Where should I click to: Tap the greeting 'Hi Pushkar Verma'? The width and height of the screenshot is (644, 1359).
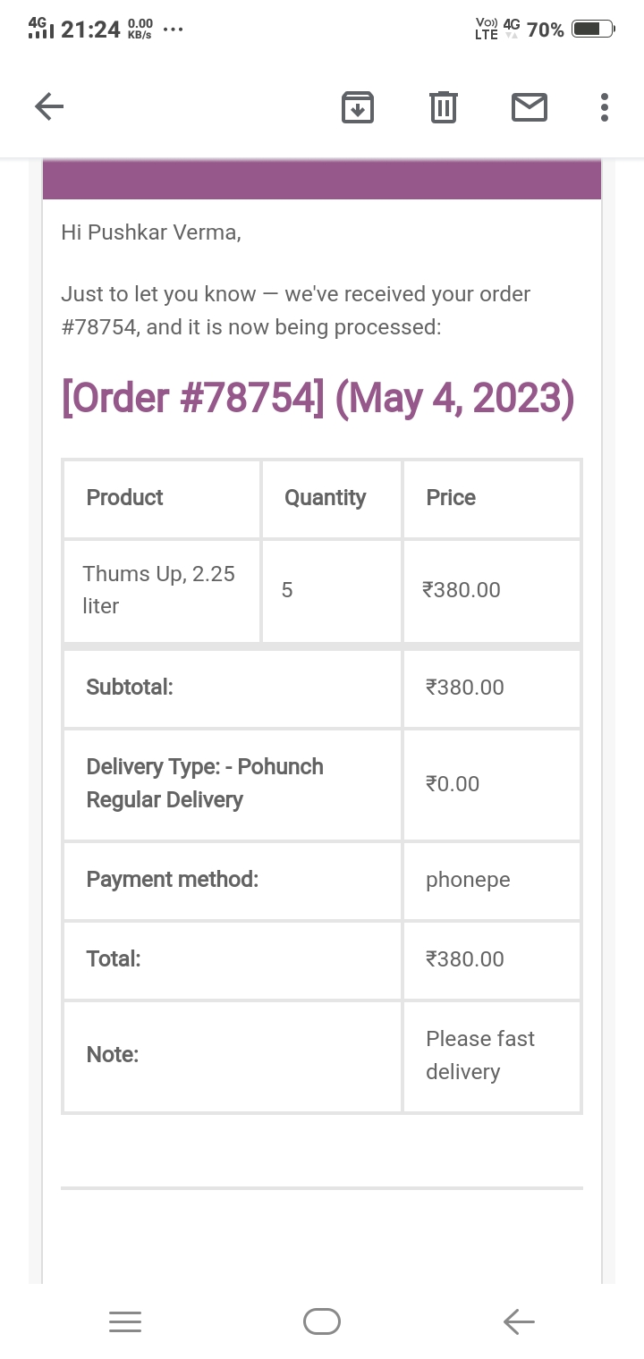(x=151, y=233)
